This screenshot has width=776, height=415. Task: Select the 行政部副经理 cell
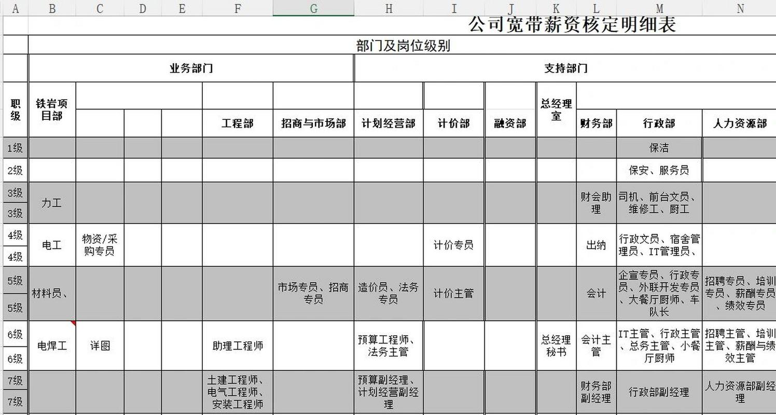[659, 392]
